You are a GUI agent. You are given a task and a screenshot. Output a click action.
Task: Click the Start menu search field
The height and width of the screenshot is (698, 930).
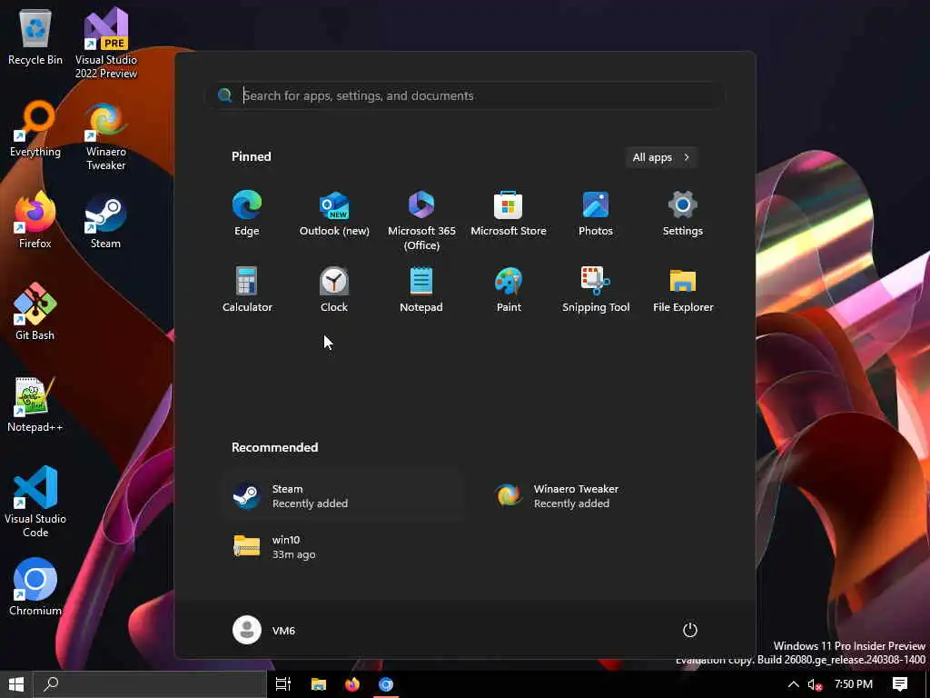tap(464, 95)
